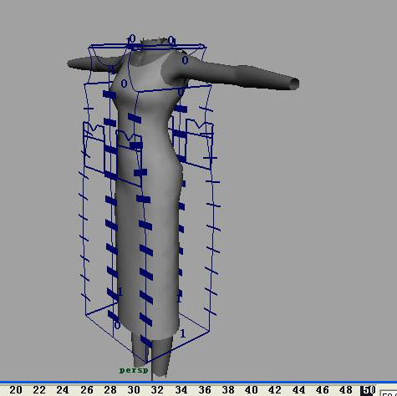Jump to frame 46 on the timeline
This screenshot has width=397, height=396.
point(323,390)
